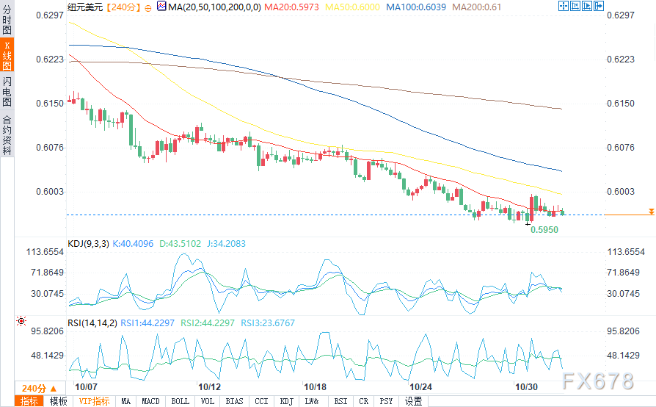Open the 合约资料 side panel
Viewport: 656px width, 407px height.
coord(7,135)
